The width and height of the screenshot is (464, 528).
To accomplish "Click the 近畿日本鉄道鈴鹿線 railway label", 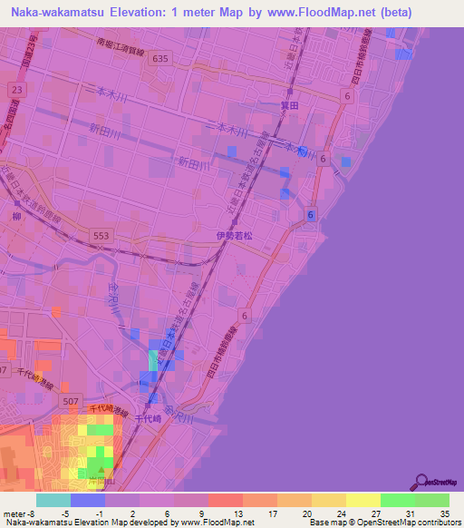I will (x=32, y=195).
